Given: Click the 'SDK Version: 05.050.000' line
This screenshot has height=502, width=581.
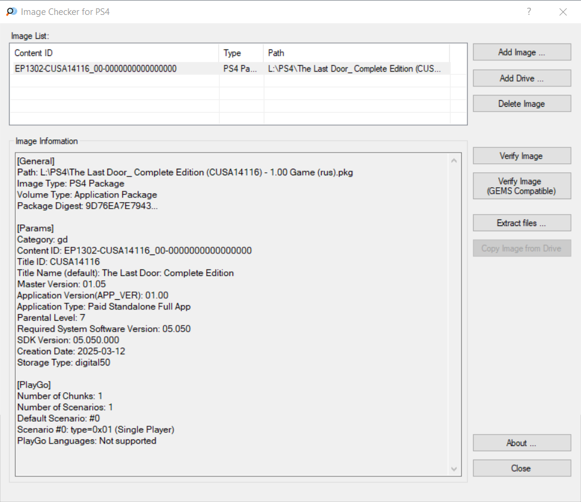Looking at the screenshot, I should tap(68, 340).
